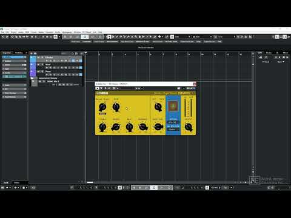Click the TREBLE knob on the amp

click(102, 127)
